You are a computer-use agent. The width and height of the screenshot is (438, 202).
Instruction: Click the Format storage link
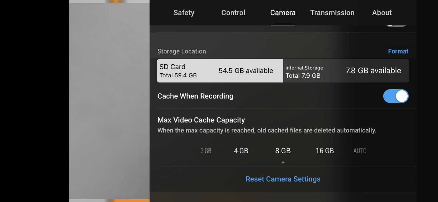(x=398, y=51)
